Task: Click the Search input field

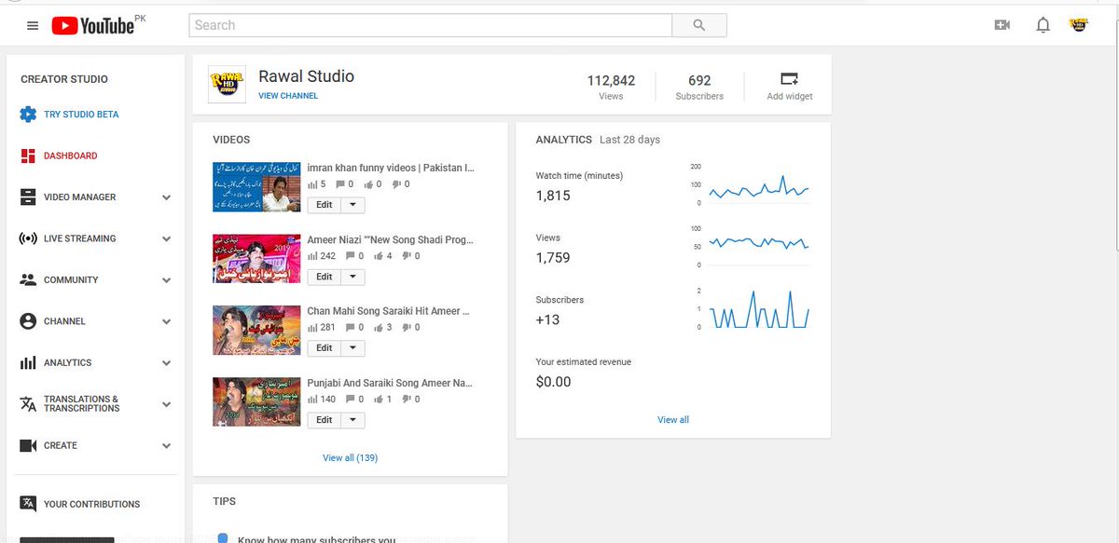Action: pos(430,25)
